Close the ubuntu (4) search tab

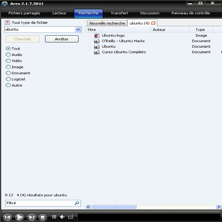tap(153, 23)
